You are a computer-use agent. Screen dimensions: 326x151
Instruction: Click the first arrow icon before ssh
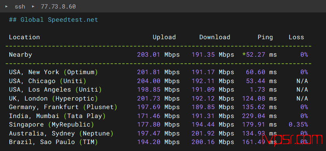click(x=7, y=7)
